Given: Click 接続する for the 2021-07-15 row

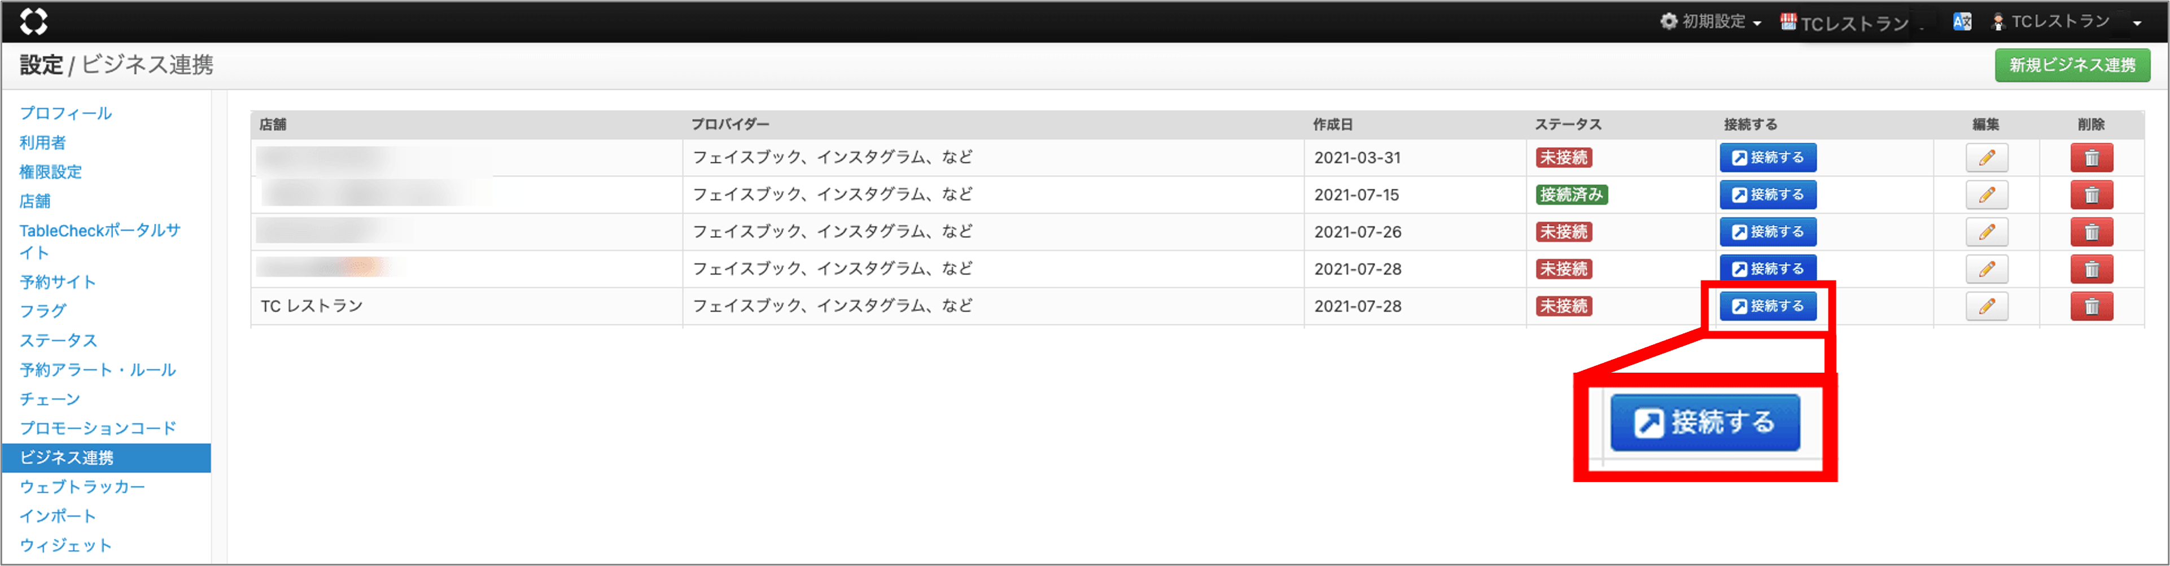Looking at the screenshot, I should (x=1768, y=195).
